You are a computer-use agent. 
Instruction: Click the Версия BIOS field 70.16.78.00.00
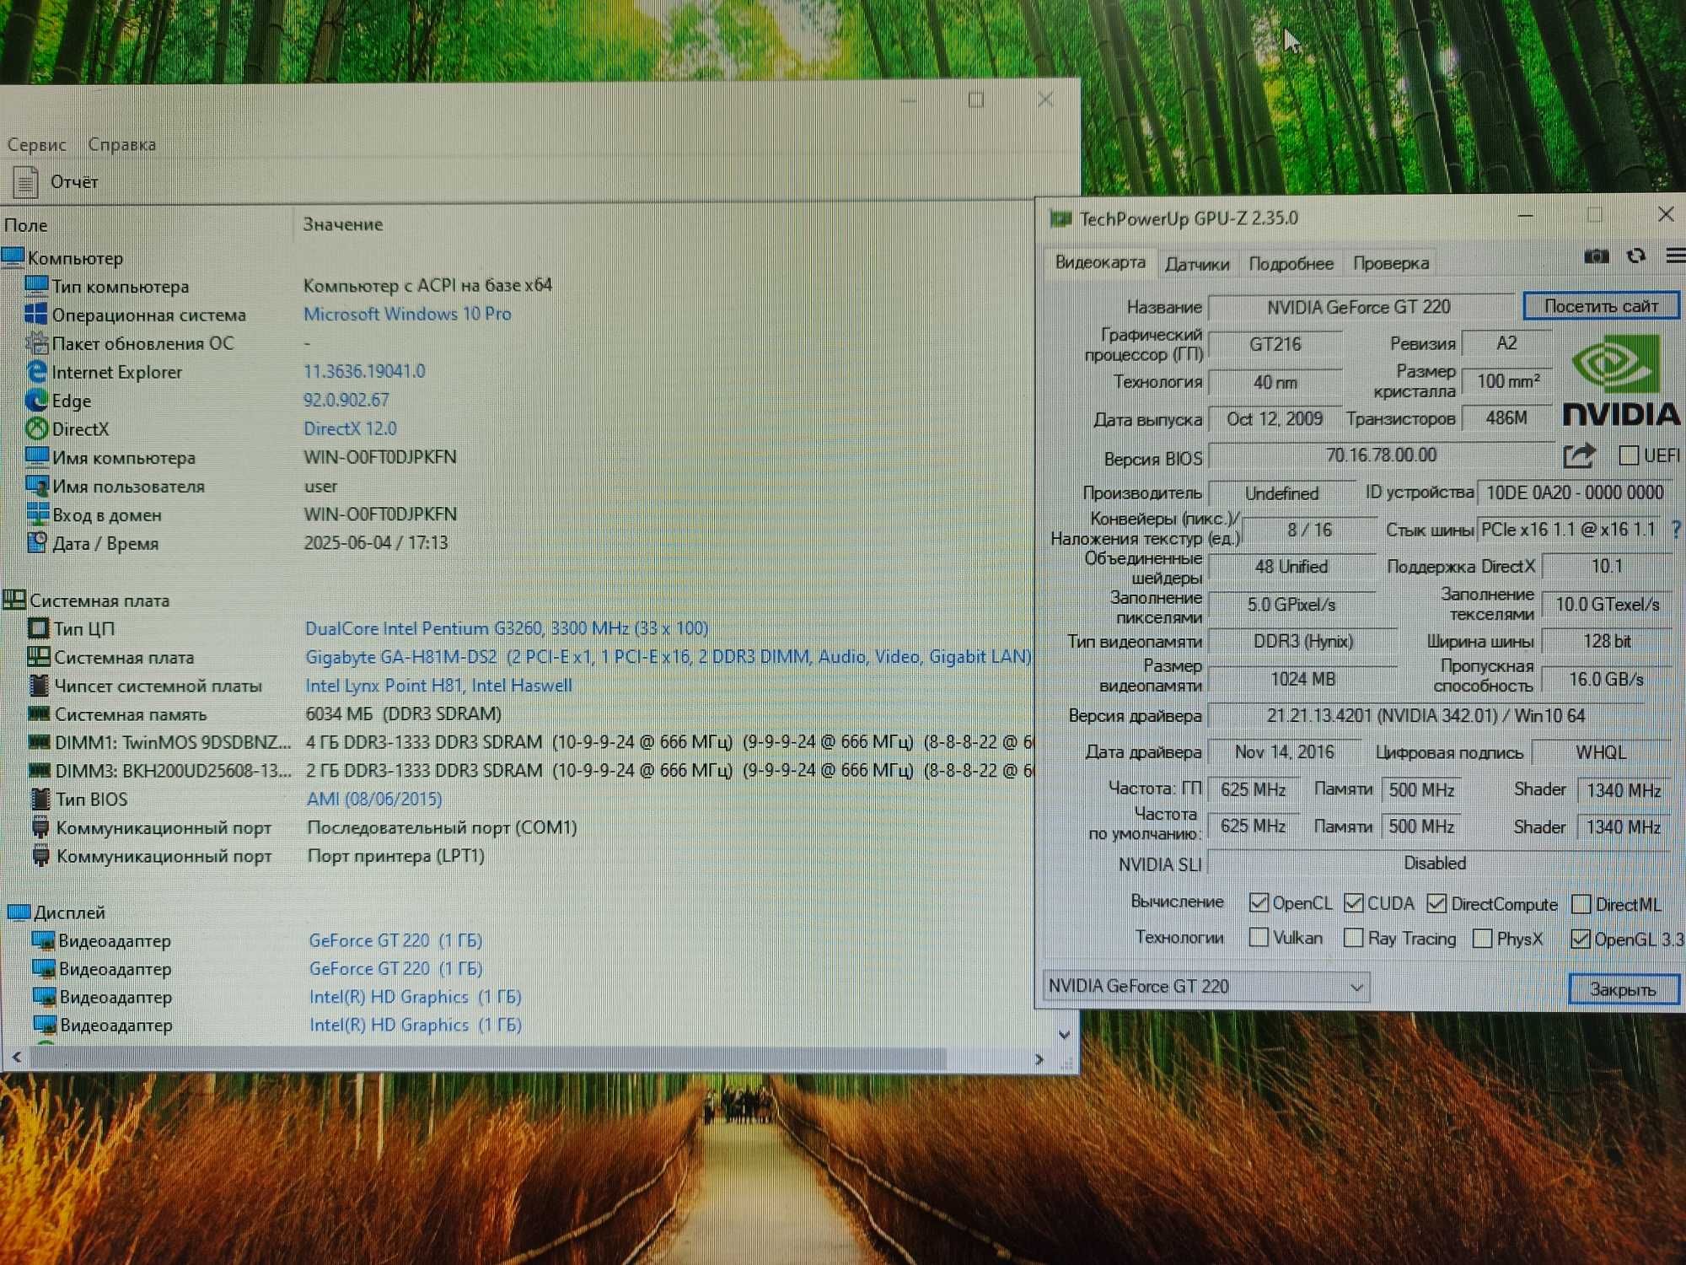(x=1382, y=455)
